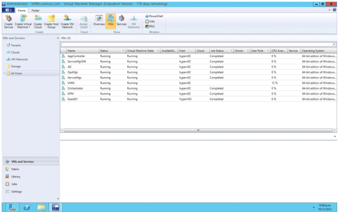The width and height of the screenshot is (338, 214).
Task: Select the AD virtual machine row
Action: click(198, 67)
